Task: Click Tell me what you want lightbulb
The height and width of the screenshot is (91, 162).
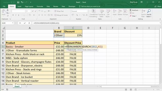Action: pyautogui.click(x=80, y=6)
